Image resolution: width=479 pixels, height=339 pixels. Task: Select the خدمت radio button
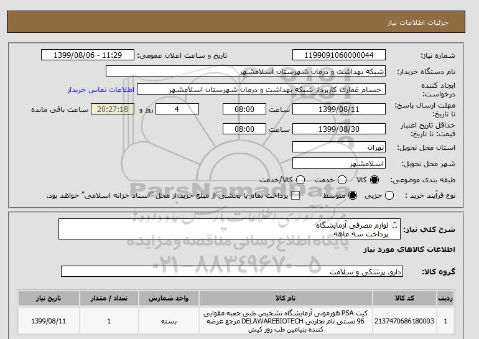342,180
